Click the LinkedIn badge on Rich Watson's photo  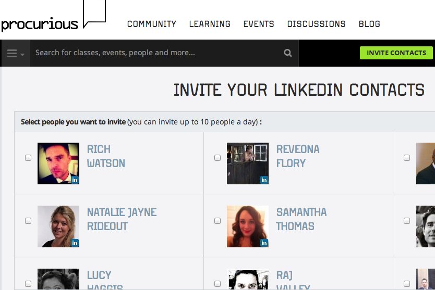75,180
